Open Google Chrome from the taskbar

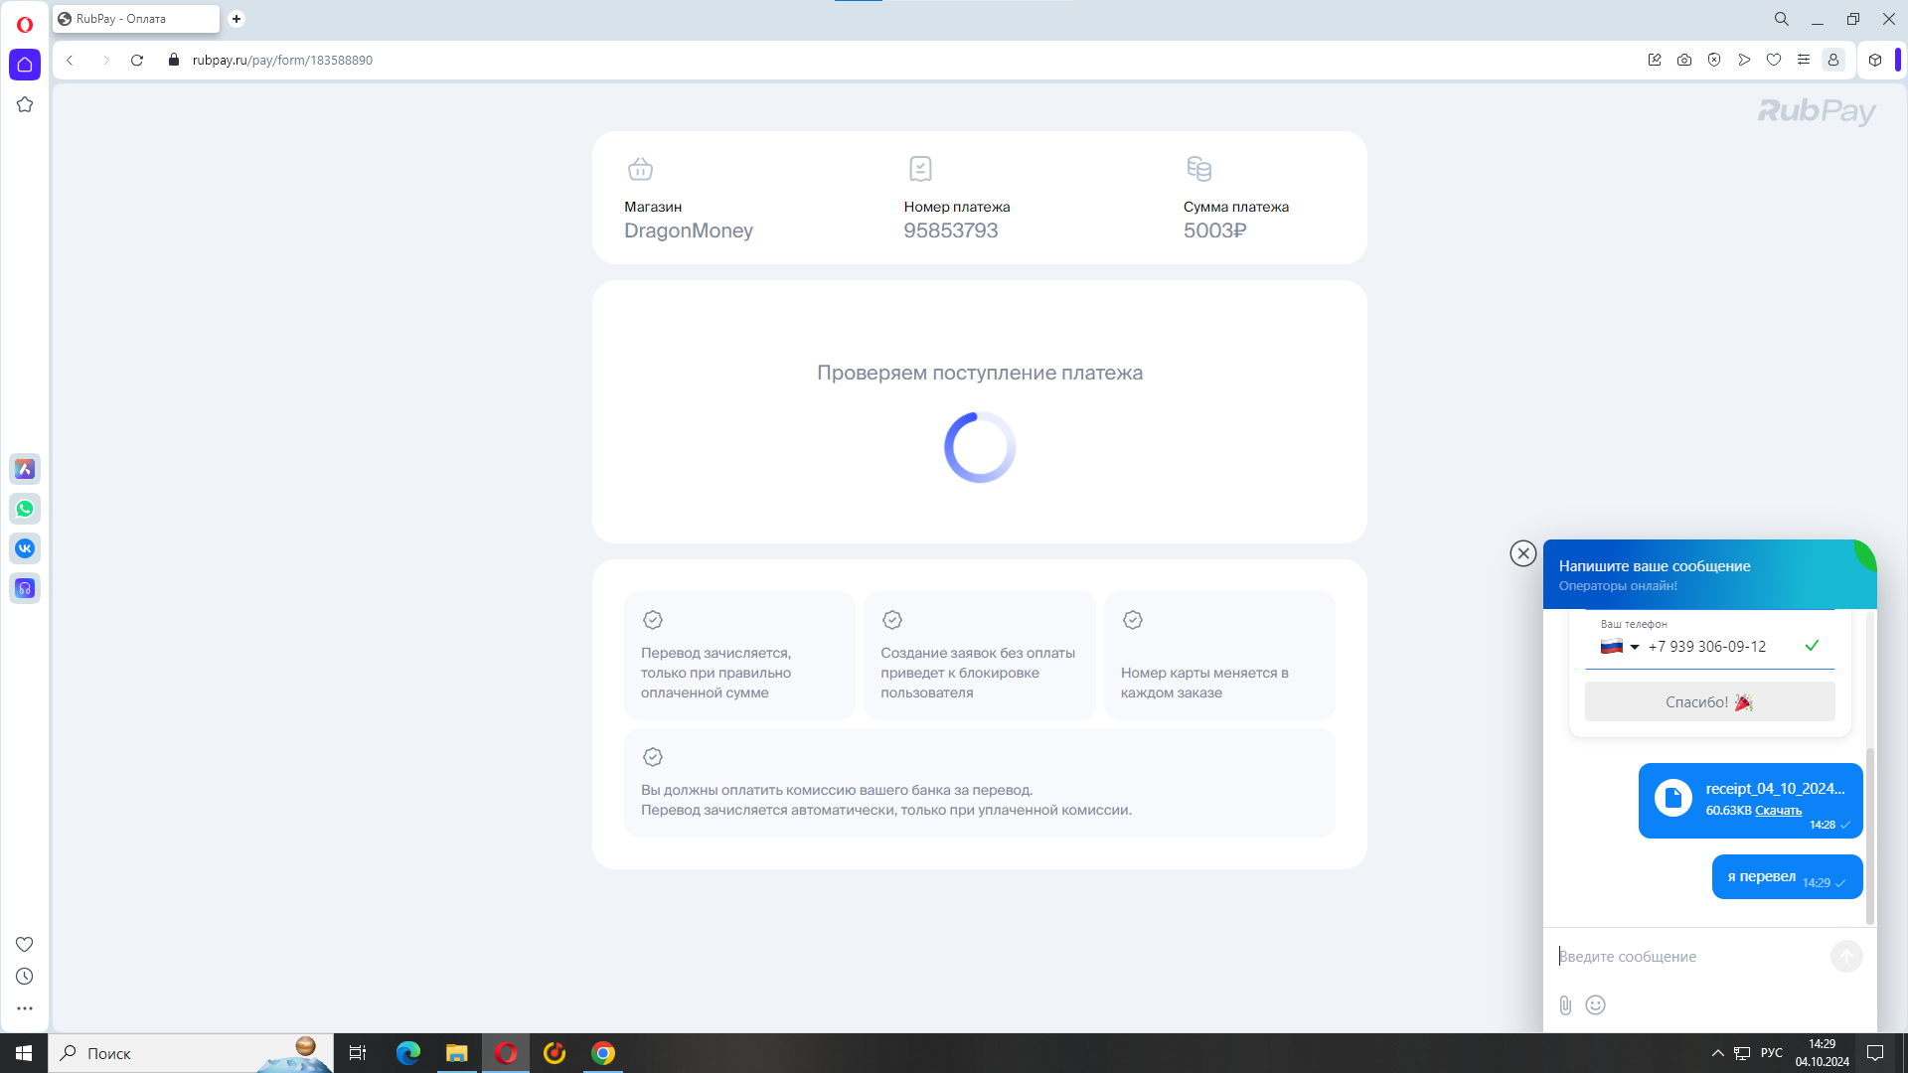[x=603, y=1053]
